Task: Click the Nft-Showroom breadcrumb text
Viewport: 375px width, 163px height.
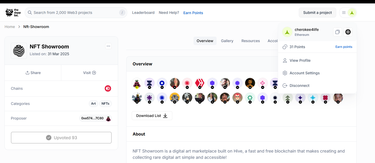Action: coord(36,27)
